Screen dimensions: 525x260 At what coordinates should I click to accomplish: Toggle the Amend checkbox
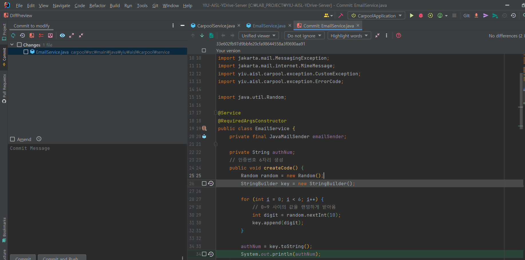click(13, 139)
